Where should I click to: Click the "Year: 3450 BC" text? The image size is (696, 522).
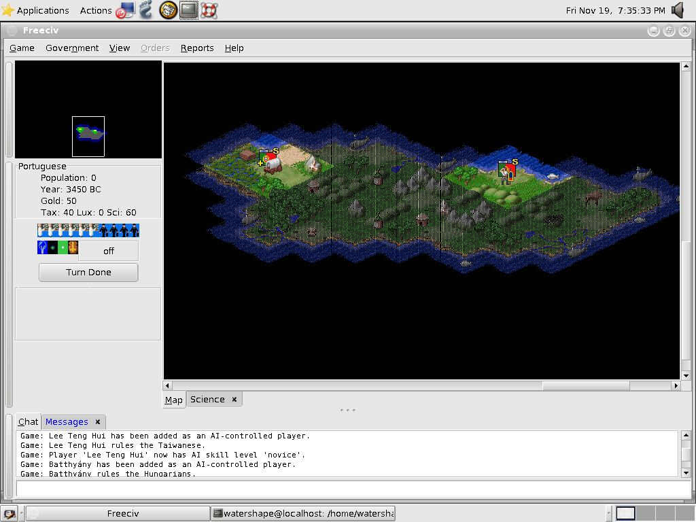71,190
